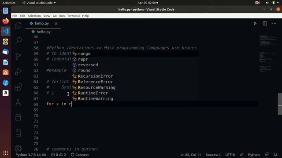Click the feedback icon in status bar
282x158 pixels.
coord(267,154)
